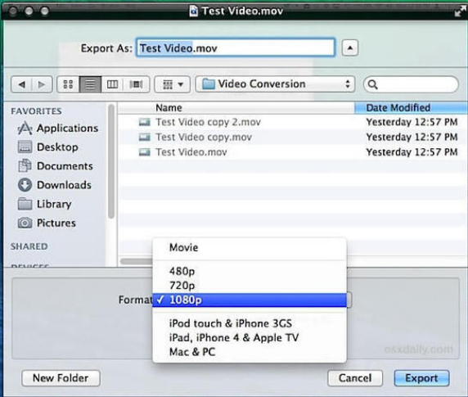Click the Export button

pyautogui.click(x=421, y=378)
